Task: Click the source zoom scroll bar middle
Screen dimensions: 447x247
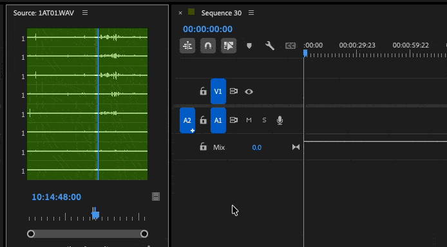Action: (88, 234)
